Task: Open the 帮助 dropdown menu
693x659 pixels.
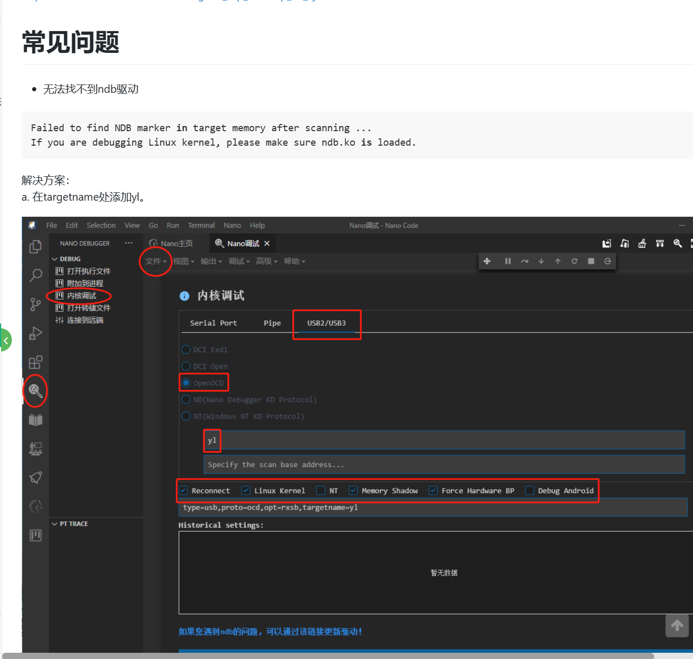Action: [295, 261]
